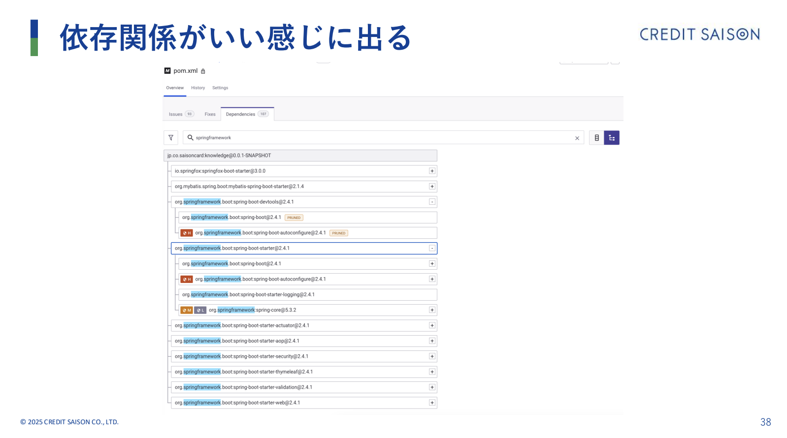Switch to dependency tree view icon
Image resolution: width=787 pixels, height=438 pixels.
coord(612,138)
